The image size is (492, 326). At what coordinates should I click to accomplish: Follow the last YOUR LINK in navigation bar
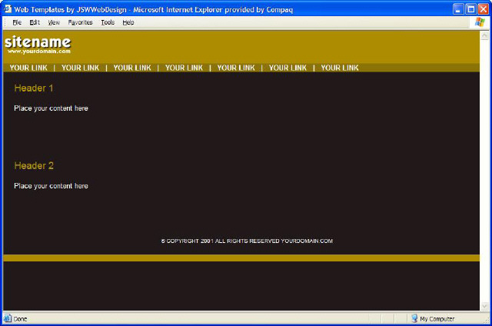point(340,68)
